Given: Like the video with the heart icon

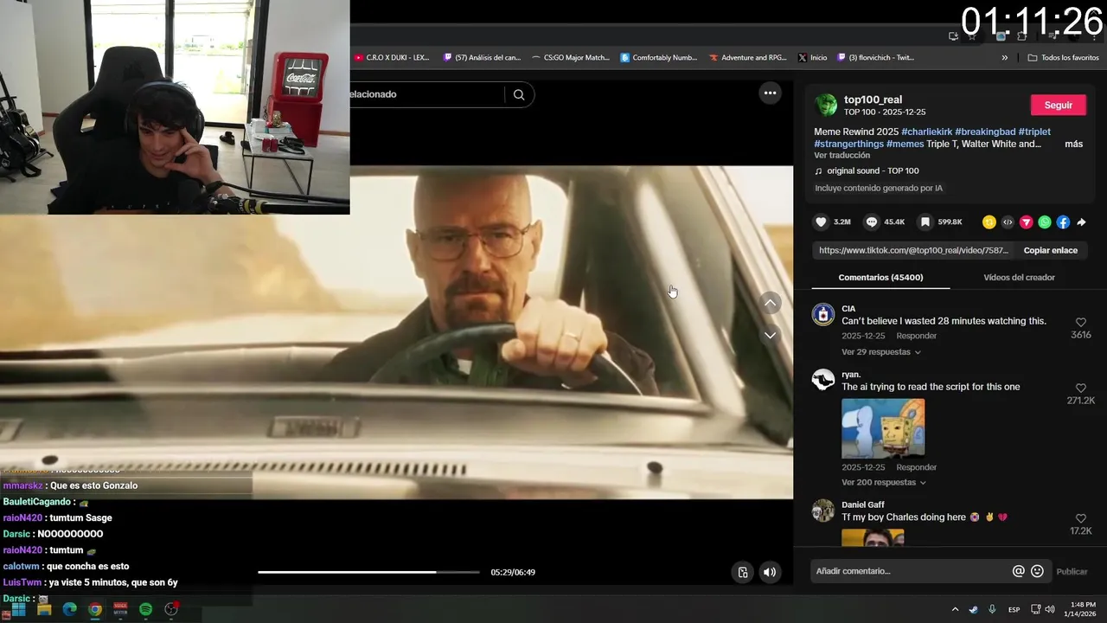Looking at the screenshot, I should tap(822, 222).
